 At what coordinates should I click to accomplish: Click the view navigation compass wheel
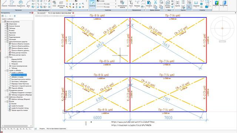pos(222,28)
